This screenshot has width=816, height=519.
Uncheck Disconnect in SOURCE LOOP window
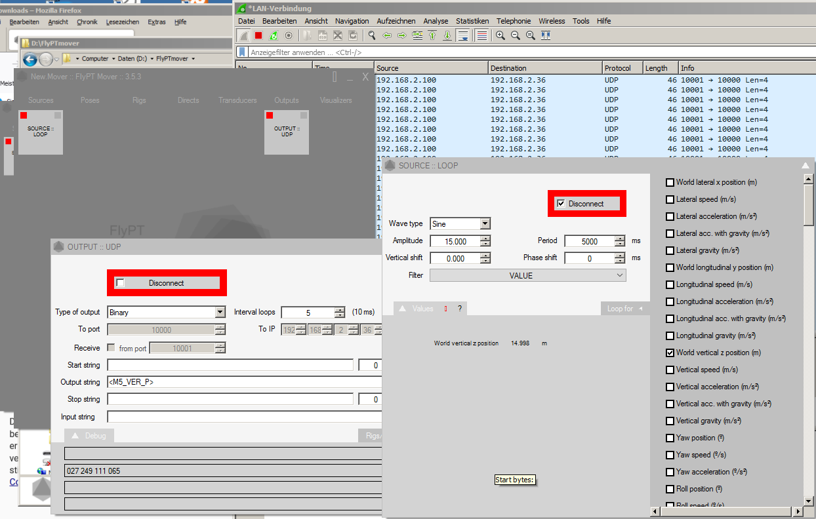tap(561, 204)
